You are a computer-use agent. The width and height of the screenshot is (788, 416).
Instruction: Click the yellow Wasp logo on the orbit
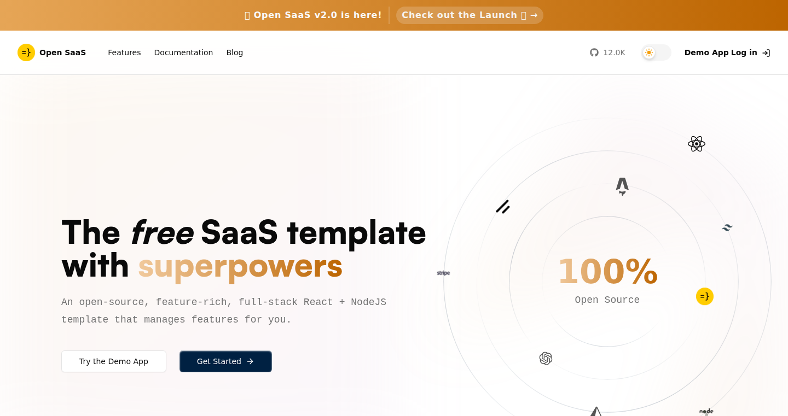(x=705, y=296)
